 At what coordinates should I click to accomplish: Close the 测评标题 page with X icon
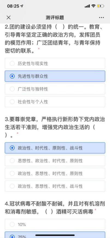pyautogui.click(x=9, y=18)
